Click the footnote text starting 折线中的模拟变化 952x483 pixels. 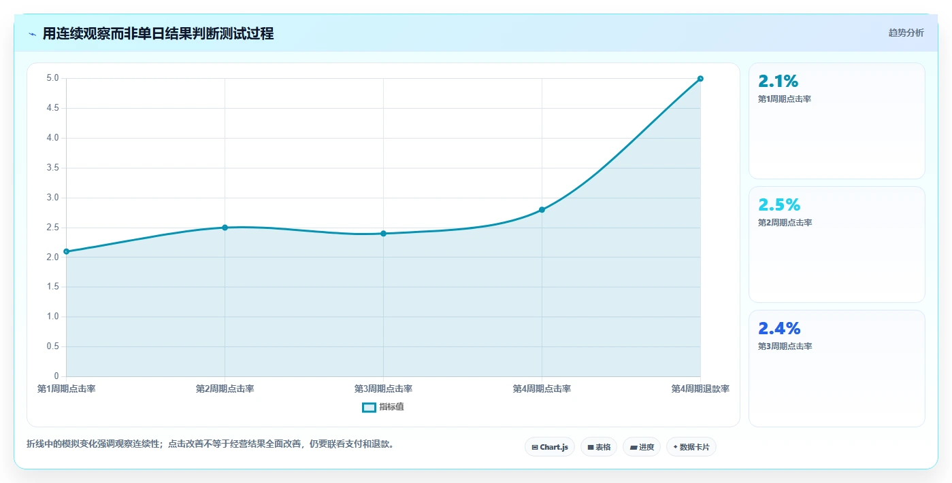pyautogui.click(x=210, y=444)
